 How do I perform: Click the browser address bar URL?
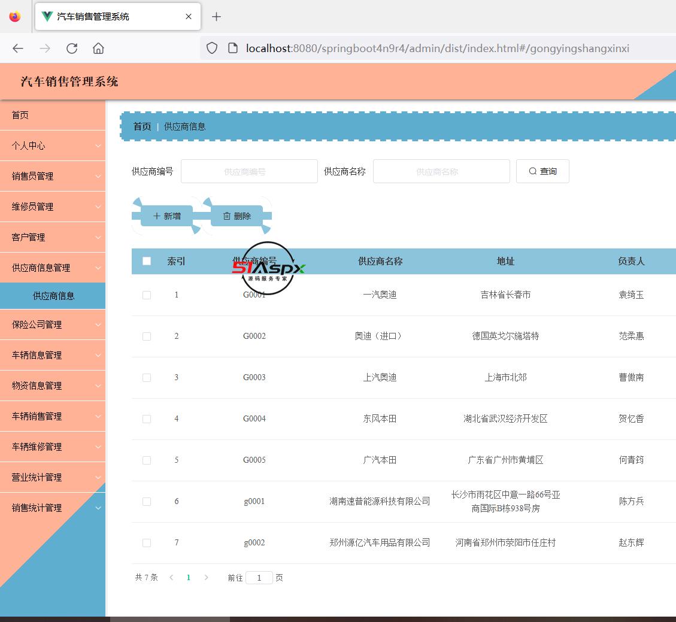pos(437,48)
